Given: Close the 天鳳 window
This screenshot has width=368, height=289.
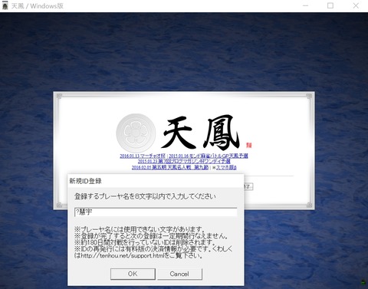Looking at the screenshot, I should tap(356, 5).
